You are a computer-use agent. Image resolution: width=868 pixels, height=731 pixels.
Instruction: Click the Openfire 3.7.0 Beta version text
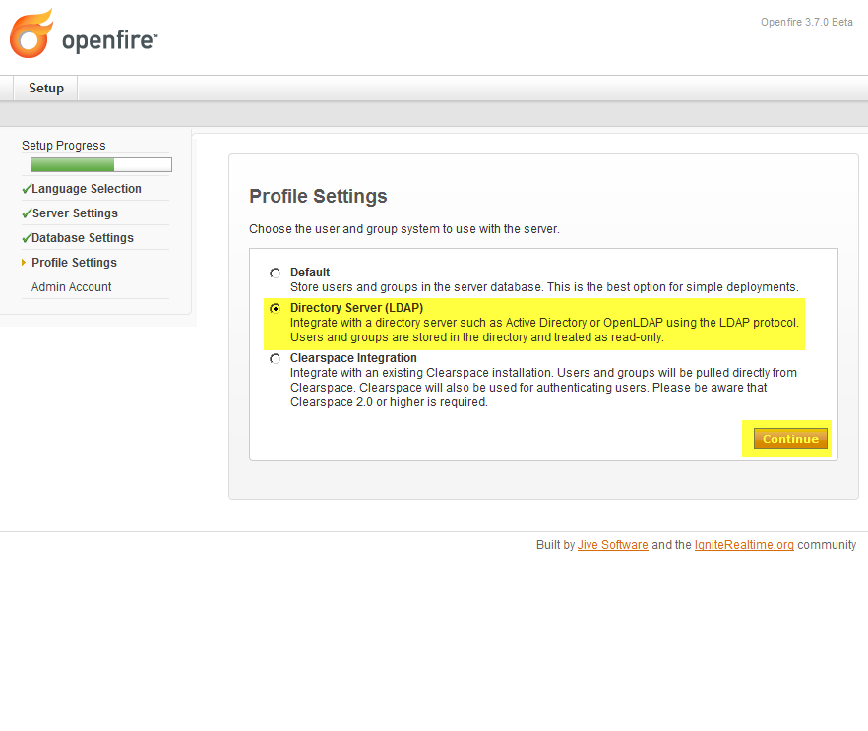pyautogui.click(x=807, y=22)
